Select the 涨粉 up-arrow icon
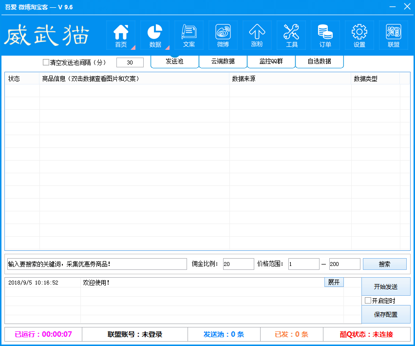The image size is (415, 346). tap(257, 35)
